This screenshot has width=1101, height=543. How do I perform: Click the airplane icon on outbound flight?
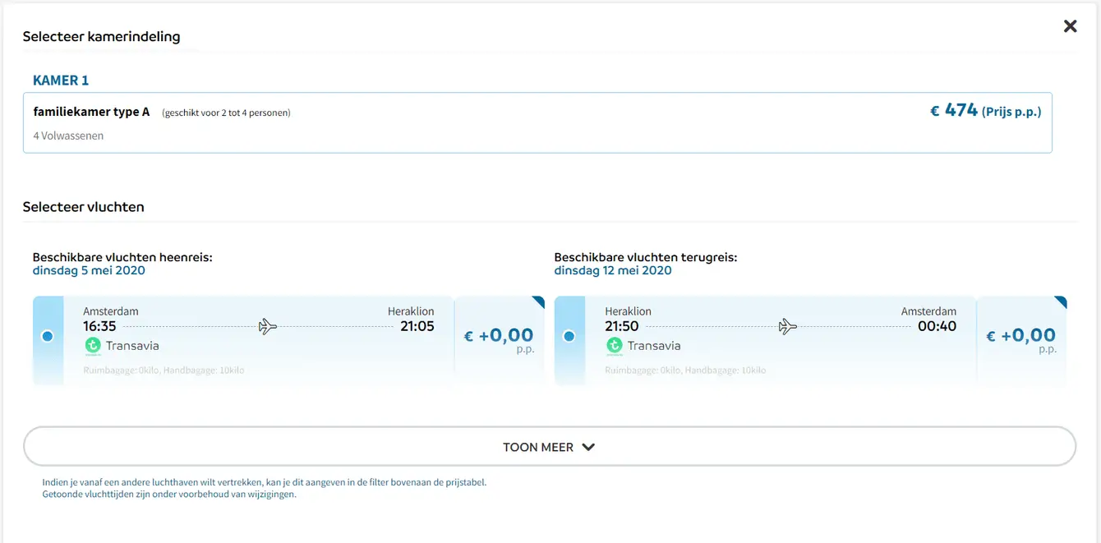click(268, 326)
